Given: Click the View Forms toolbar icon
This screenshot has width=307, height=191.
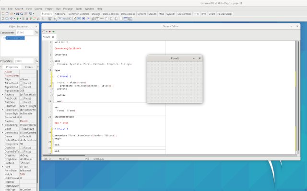Looking at the screenshot, I should tap(7, 19).
